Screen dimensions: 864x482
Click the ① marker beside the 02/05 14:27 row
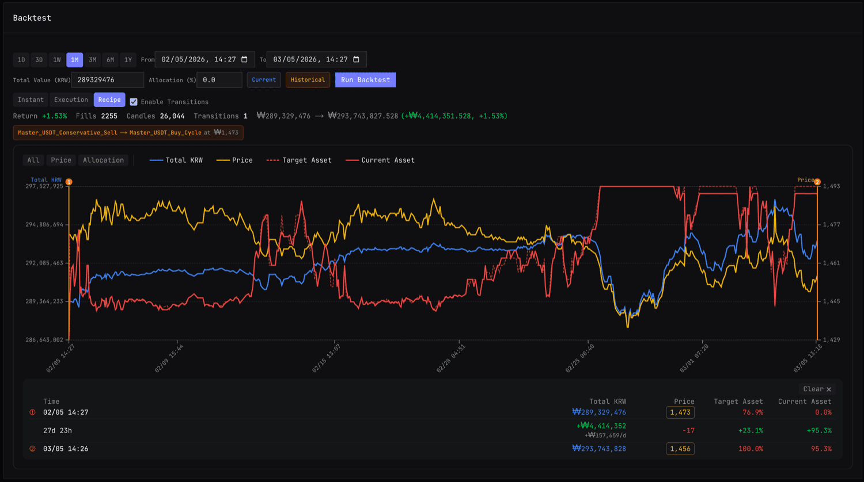tap(33, 412)
